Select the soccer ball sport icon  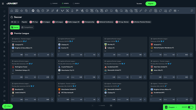(33, 11)
